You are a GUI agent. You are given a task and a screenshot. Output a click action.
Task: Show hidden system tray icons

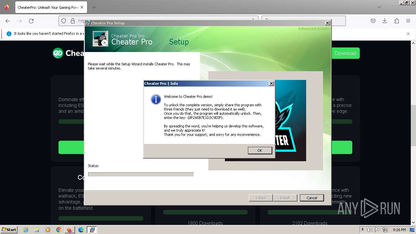[363, 230]
